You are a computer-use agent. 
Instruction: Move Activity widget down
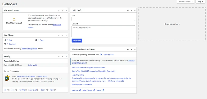pyautogui.click(x=63, y=56)
